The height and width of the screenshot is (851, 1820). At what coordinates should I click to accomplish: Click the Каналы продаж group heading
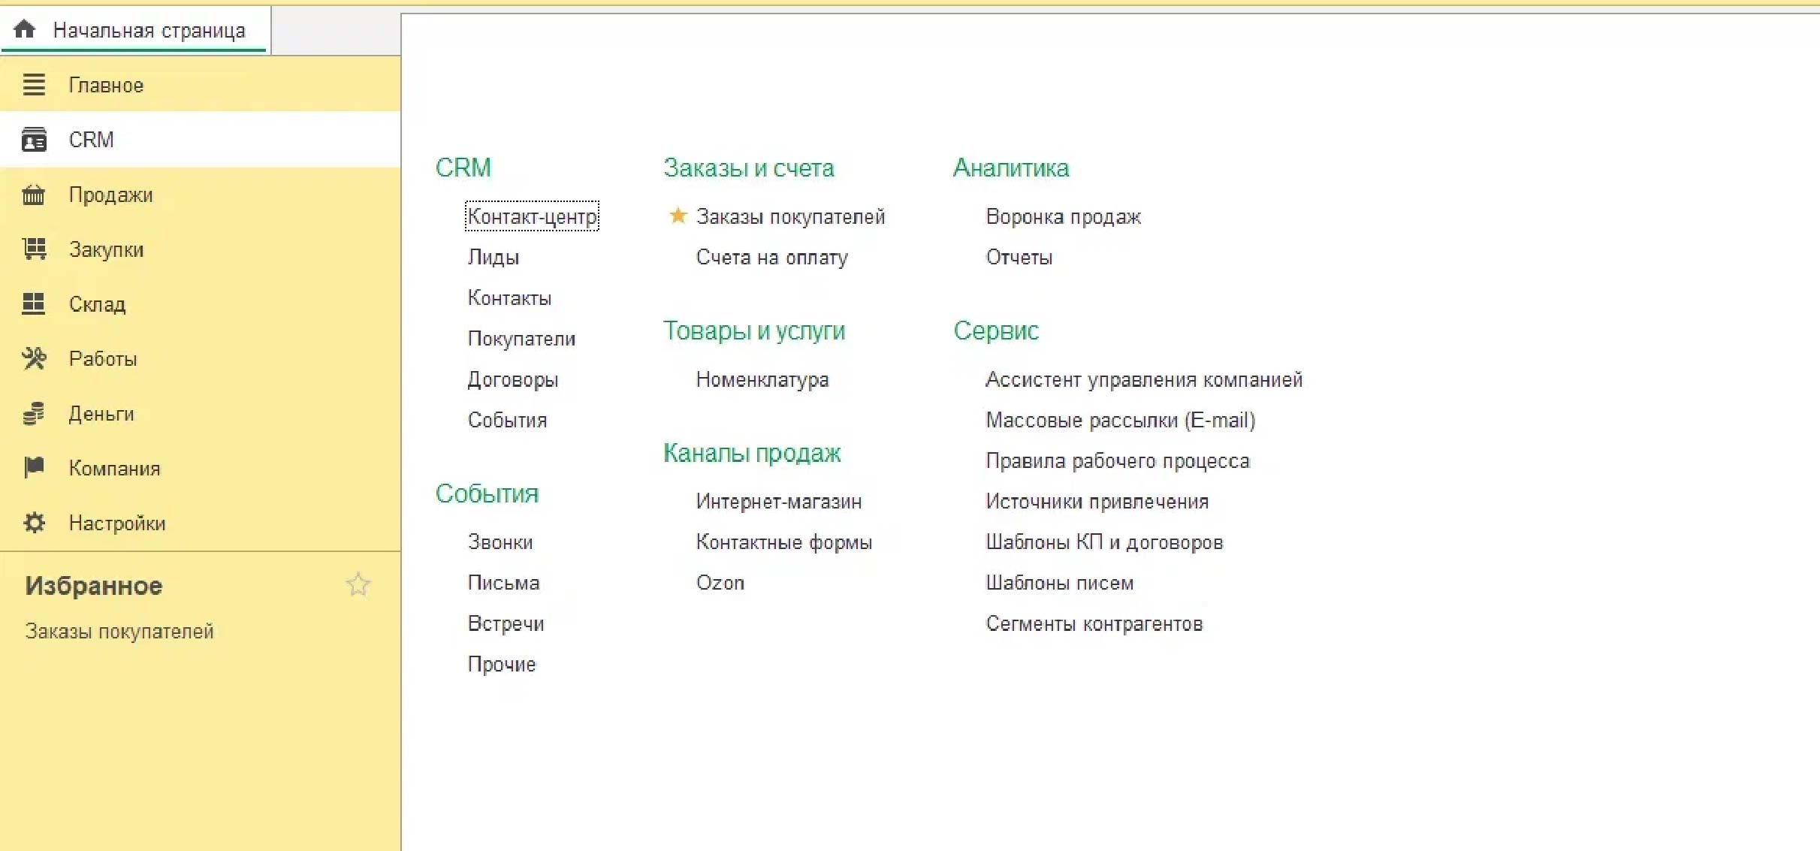click(751, 453)
